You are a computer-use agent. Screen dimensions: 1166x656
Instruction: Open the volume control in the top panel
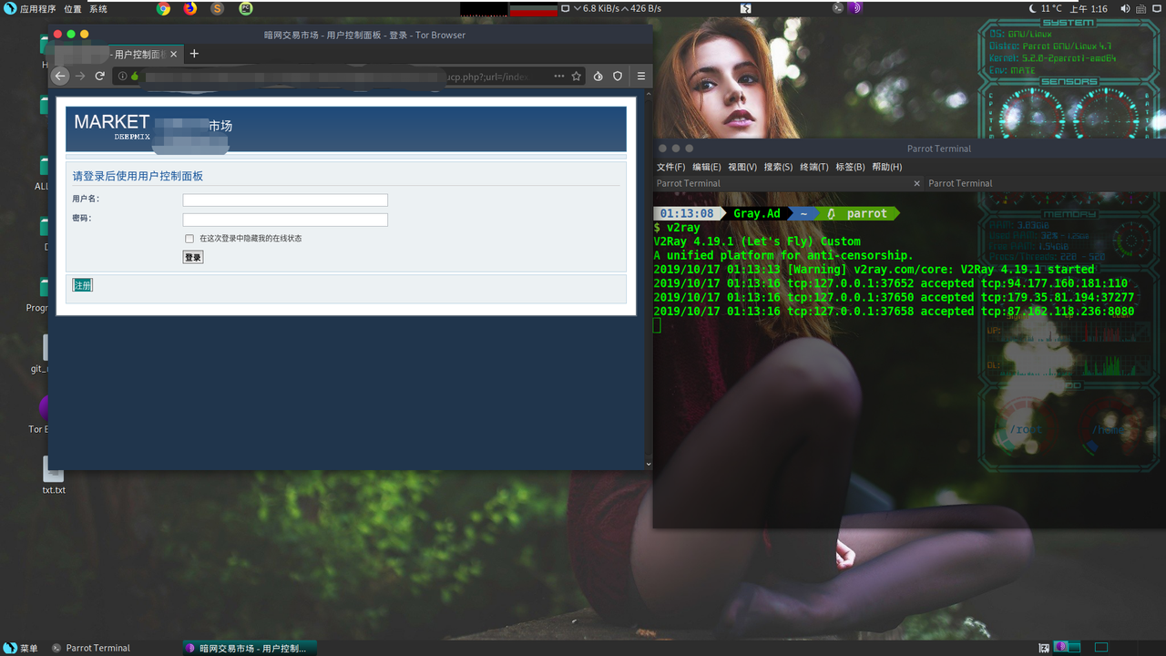(x=1126, y=8)
